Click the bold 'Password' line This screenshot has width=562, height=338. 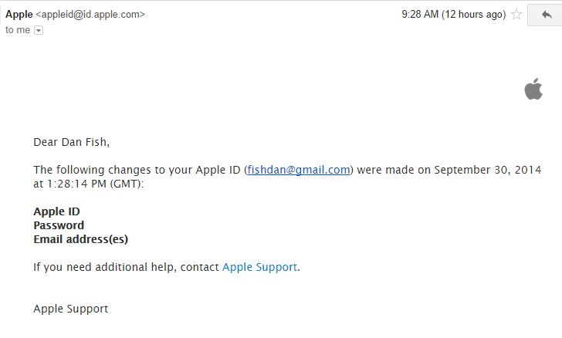[x=59, y=225]
